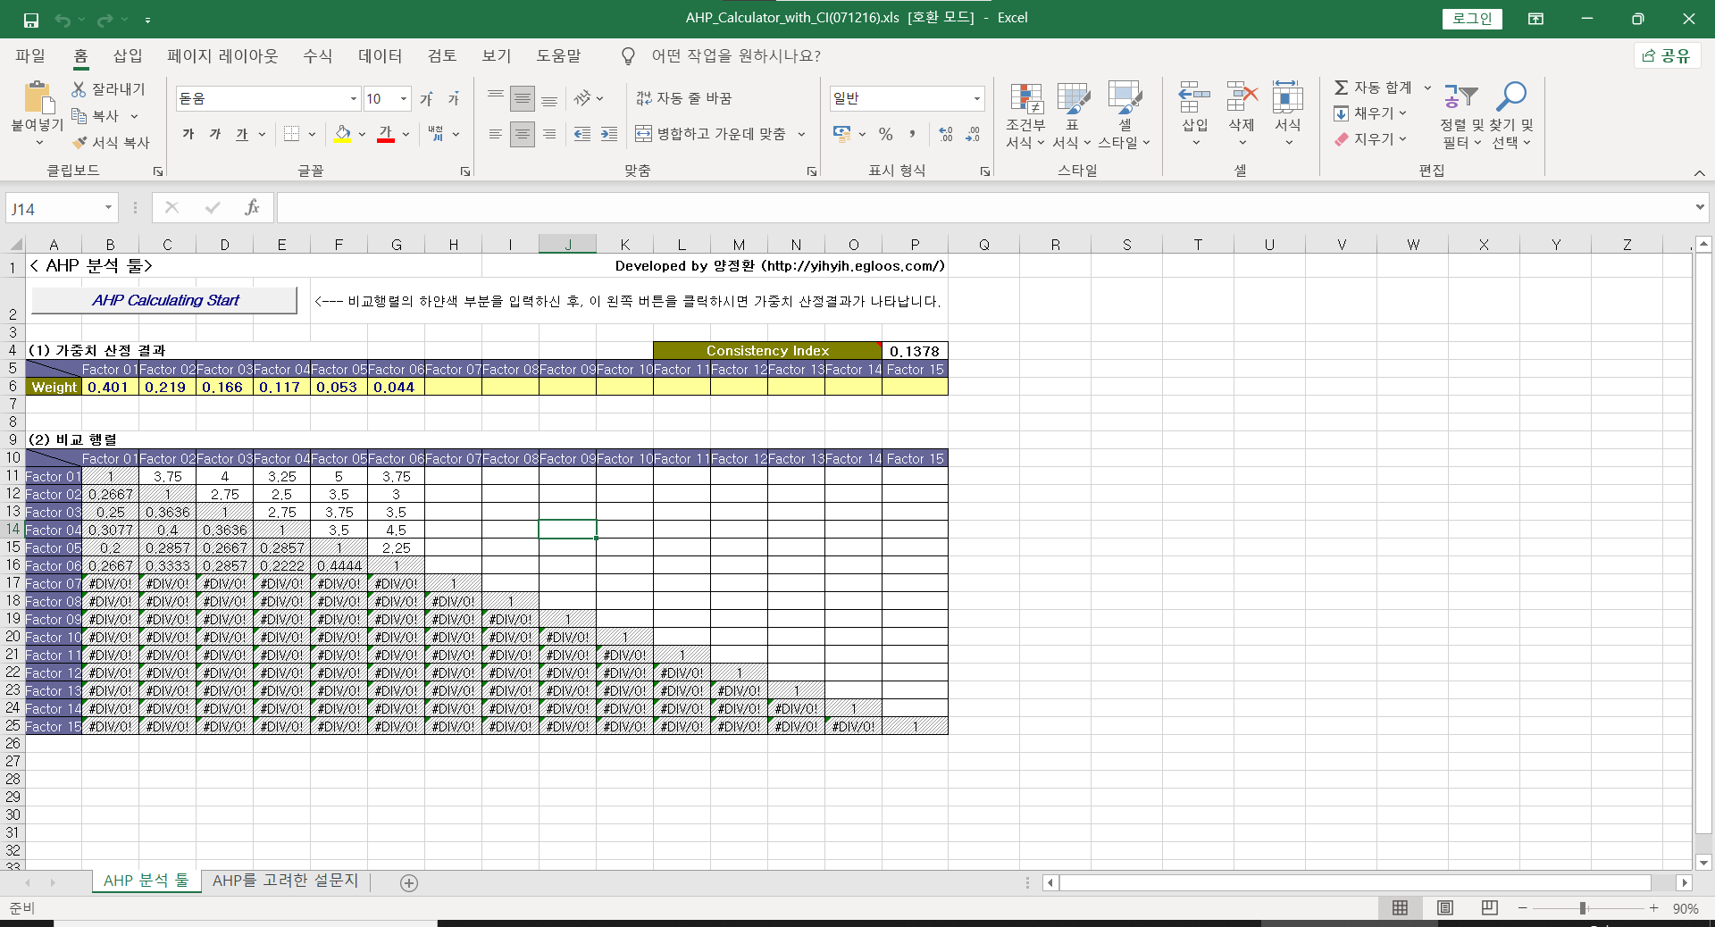Toggle center horizontal alignment
Viewport: 1715px width, 927px height.
(523, 134)
